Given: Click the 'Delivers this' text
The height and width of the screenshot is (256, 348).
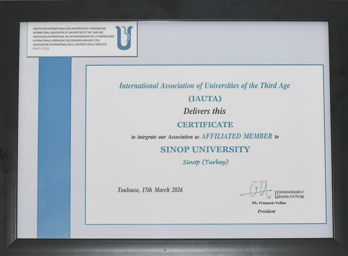Looking at the screenshot, I should (205, 111).
